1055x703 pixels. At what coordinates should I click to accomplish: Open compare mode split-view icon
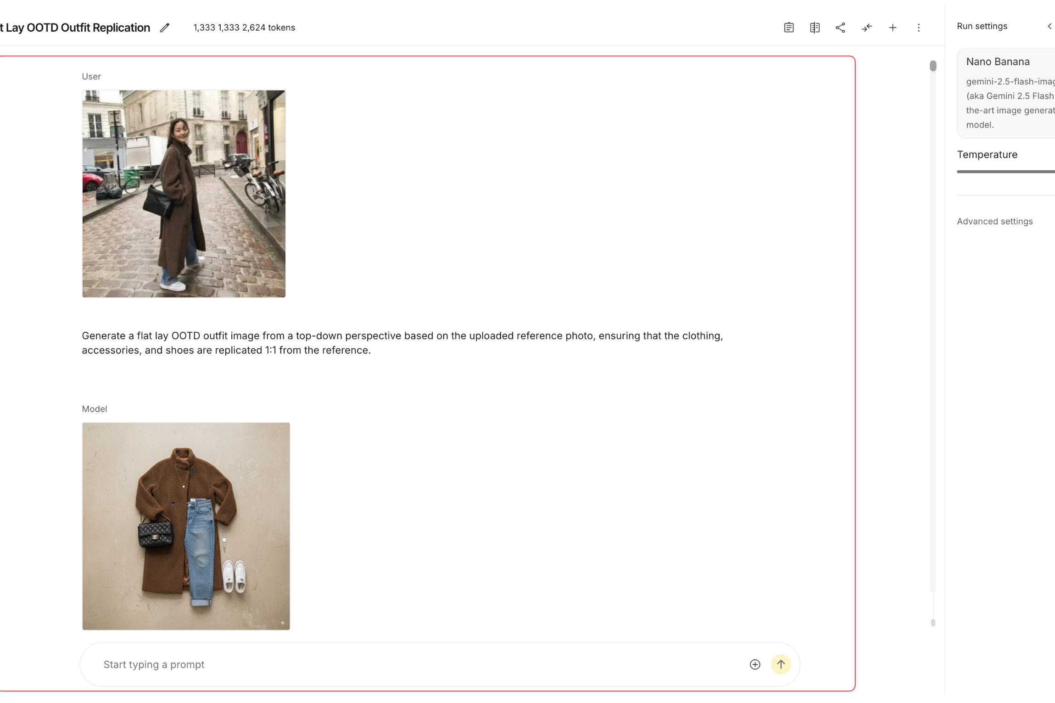(x=815, y=28)
